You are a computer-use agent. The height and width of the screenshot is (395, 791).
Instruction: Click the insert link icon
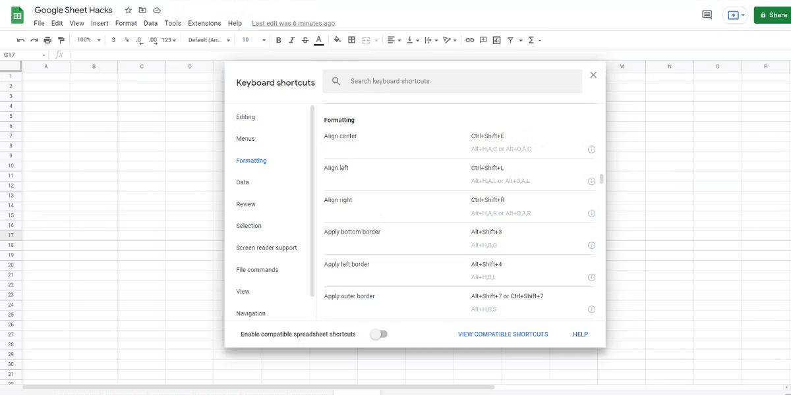click(x=469, y=40)
